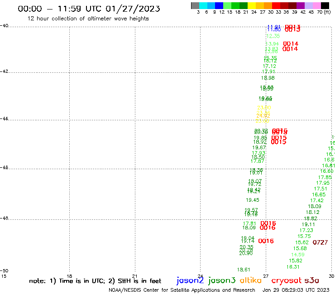The height and width of the screenshot is (294, 335).
Task: Click the 18 longitude axis label
Action: 69,276
